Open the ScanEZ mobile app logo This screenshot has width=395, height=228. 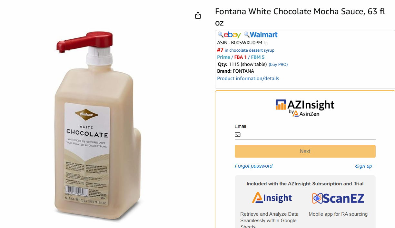pos(338,198)
